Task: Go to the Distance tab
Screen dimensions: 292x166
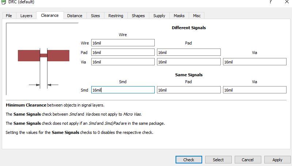Action: [75, 16]
